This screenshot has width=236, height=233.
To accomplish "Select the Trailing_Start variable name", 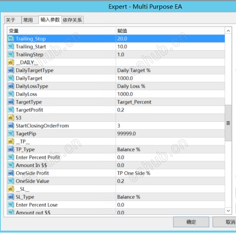I will point(31,47).
